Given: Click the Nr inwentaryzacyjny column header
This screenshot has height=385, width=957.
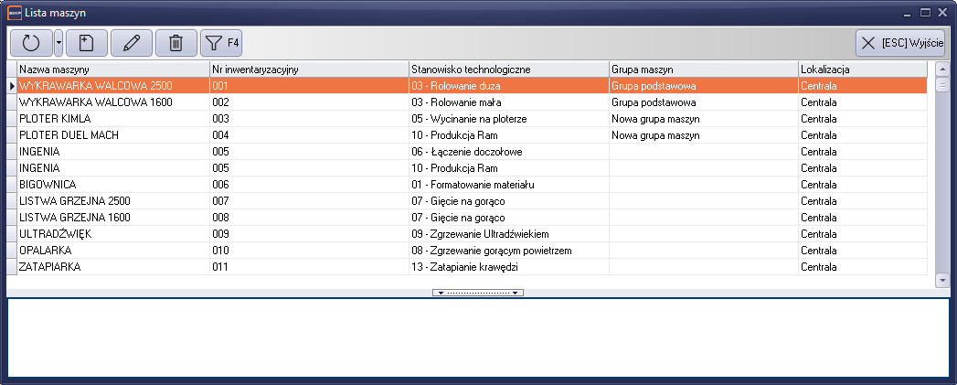Looking at the screenshot, I should coord(308,70).
